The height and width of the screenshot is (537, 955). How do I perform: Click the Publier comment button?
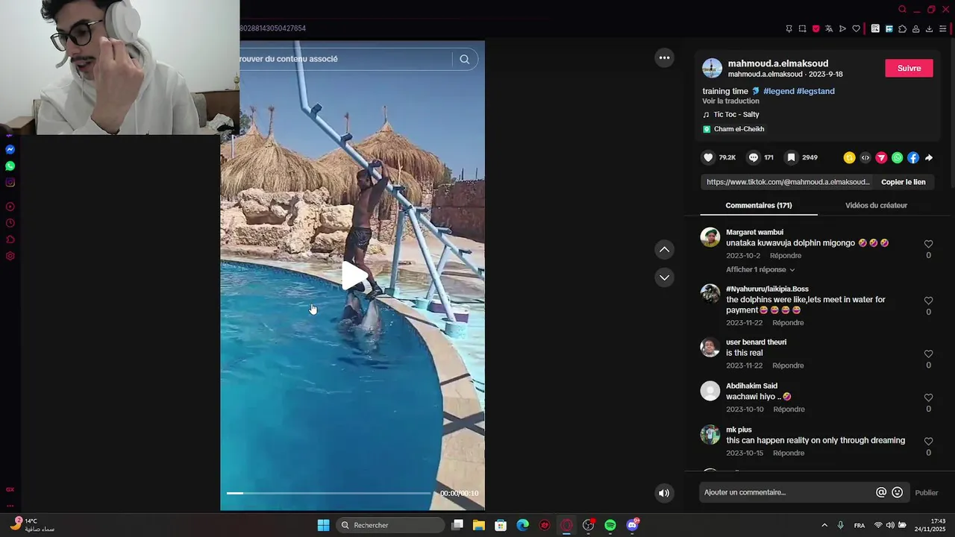(x=927, y=492)
